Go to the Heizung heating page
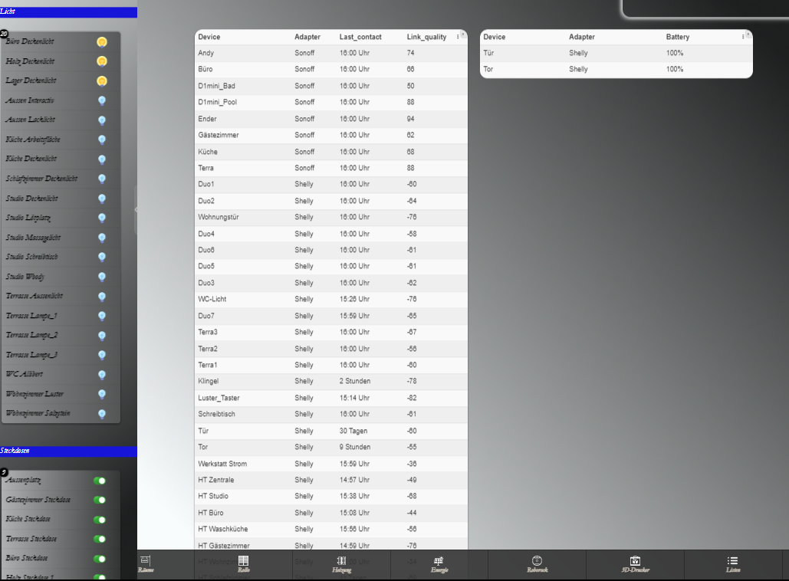Viewport: 789px width, 581px height. [x=341, y=563]
